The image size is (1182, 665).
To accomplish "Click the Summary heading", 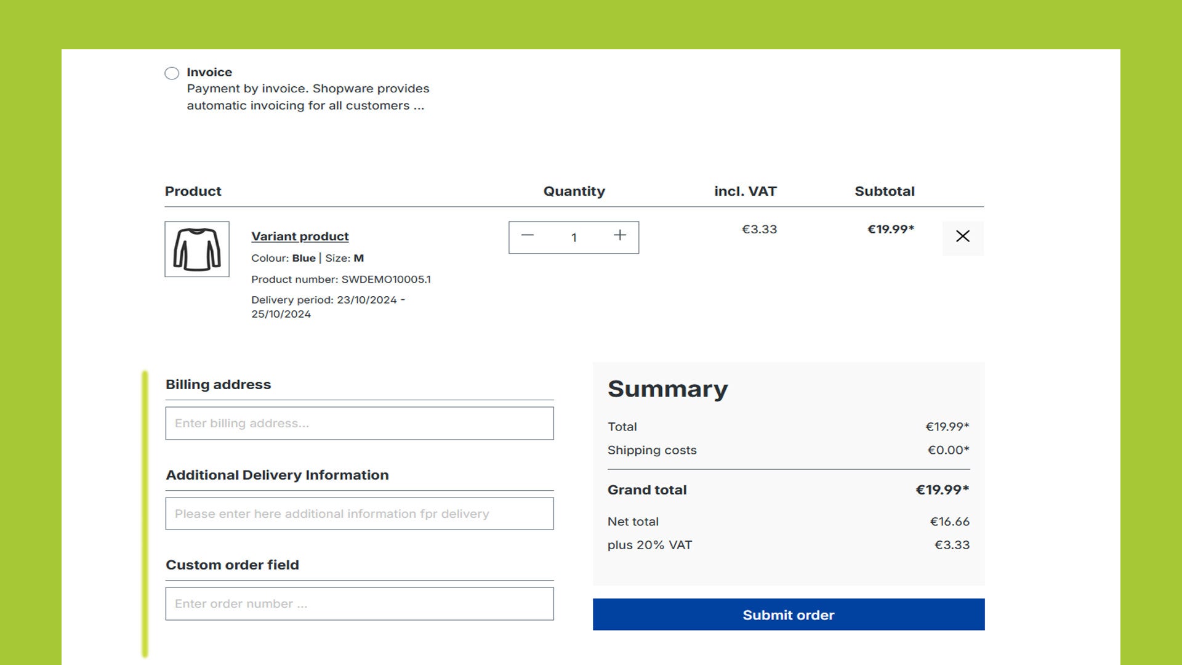I will 668,389.
